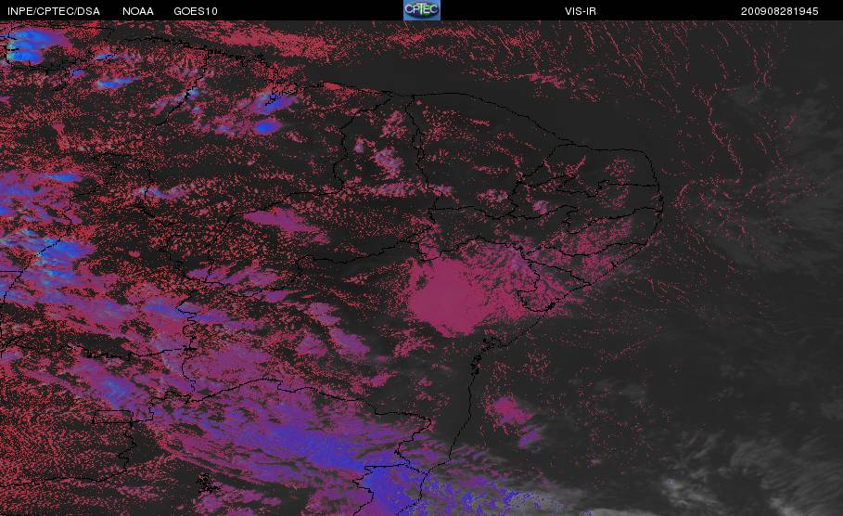Click the small island outline near the southern coast

click(207, 484)
